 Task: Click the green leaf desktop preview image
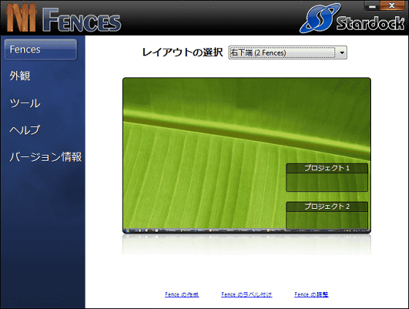point(247,156)
